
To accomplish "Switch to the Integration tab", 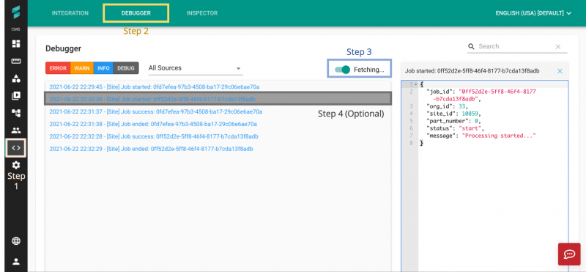I will [70, 13].
